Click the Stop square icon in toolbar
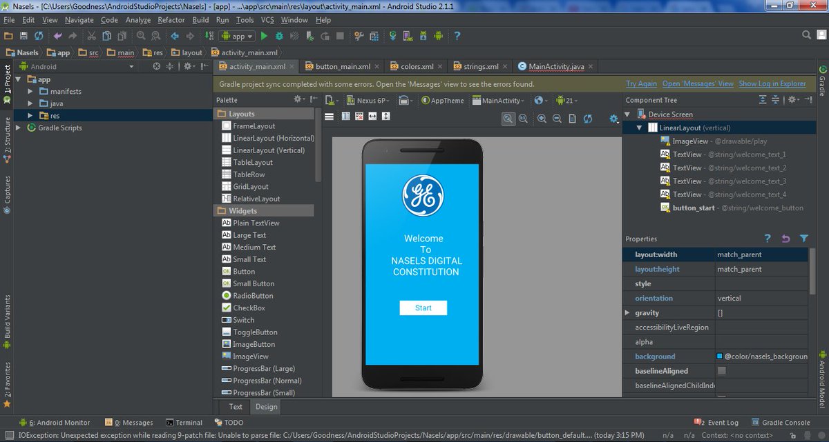Screen dimensions: 829x442 coord(340,36)
